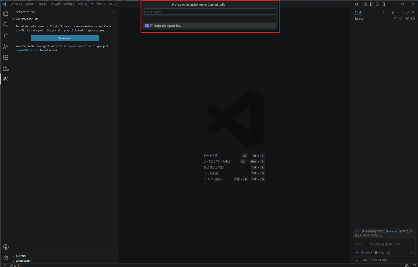Image resolution: width=418 pixels, height=267 pixels.
Task: Open the ローカル session target picker
Action: tap(361, 260)
